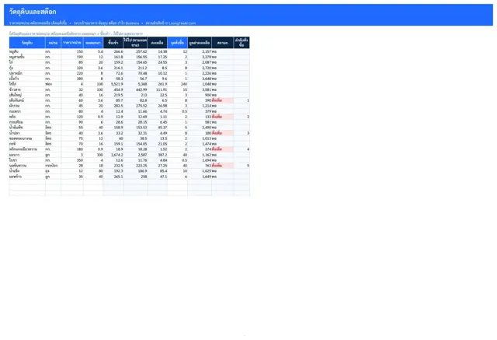Select the หน่วย column header
The height and width of the screenshot is (340, 497).
click(53, 43)
